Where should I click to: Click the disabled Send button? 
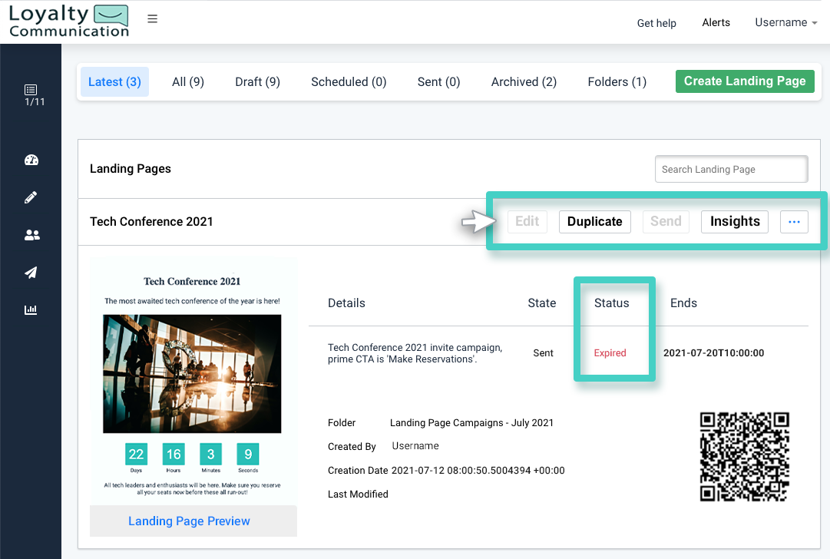click(x=666, y=222)
